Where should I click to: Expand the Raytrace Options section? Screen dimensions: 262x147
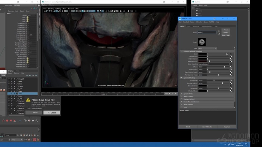181,99
